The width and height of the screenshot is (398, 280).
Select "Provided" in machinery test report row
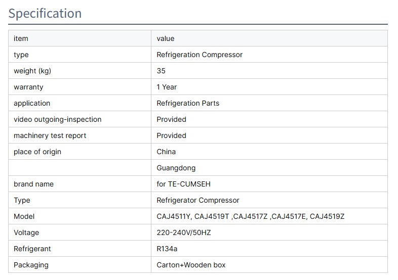coord(171,135)
